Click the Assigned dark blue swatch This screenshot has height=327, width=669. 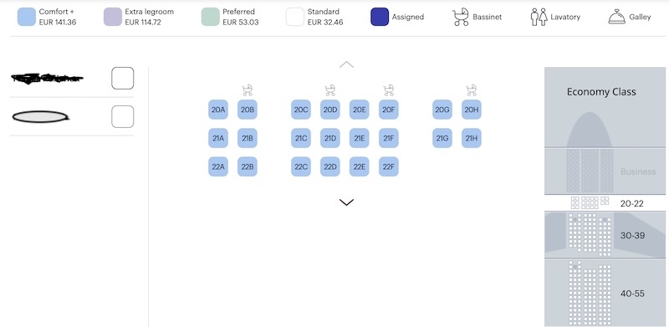[380, 17]
